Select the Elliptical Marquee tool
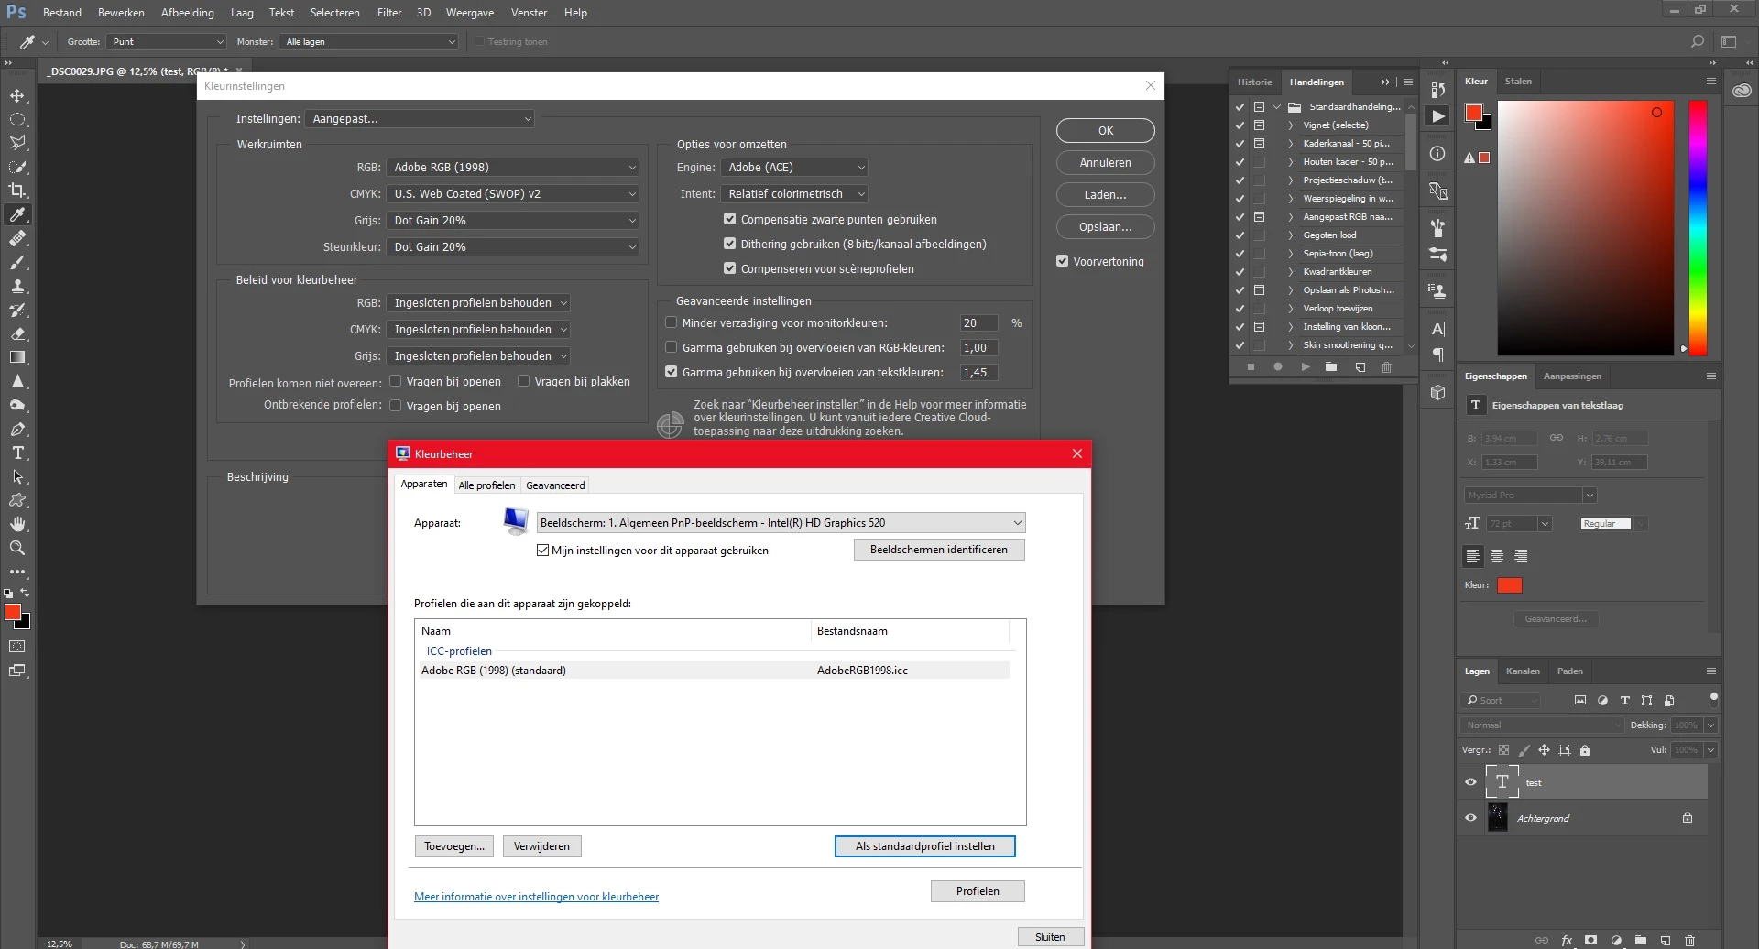Image resolution: width=1759 pixels, height=949 pixels. tap(17, 119)
